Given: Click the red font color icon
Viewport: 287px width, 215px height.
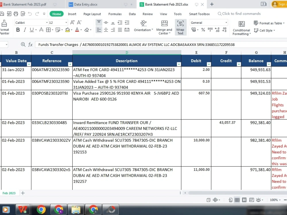Looking at the screenshot, I should (77, 30).
